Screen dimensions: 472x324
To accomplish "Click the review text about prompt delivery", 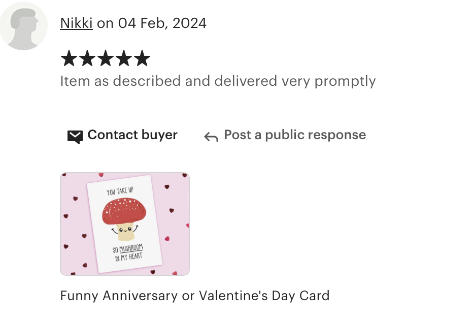I will coord(218,81).
